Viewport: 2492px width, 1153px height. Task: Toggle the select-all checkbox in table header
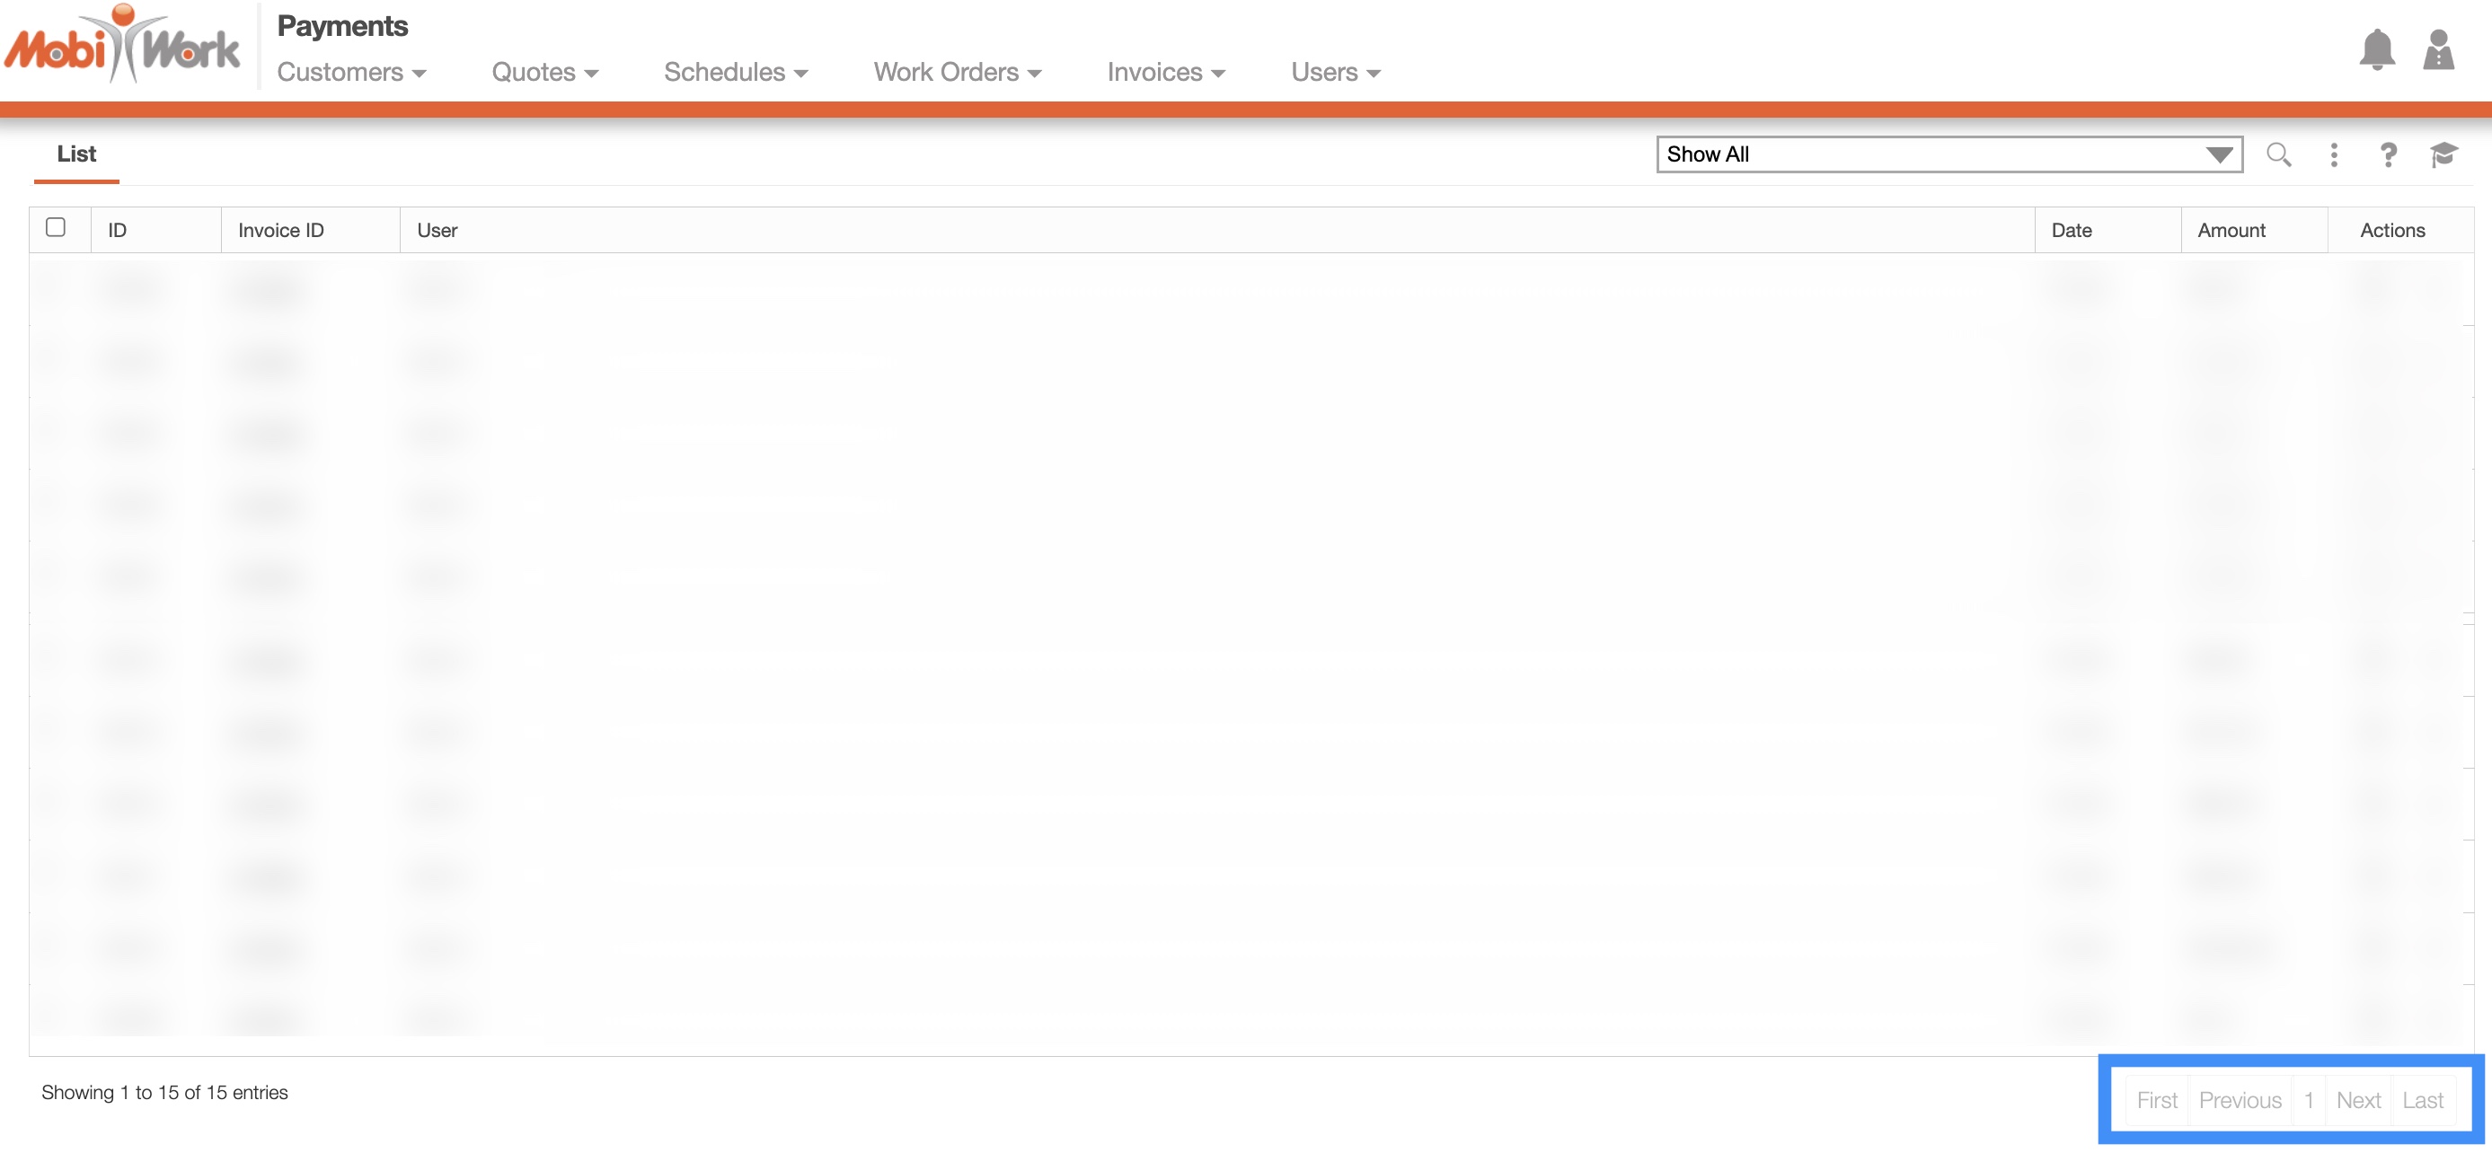(56, 227)
